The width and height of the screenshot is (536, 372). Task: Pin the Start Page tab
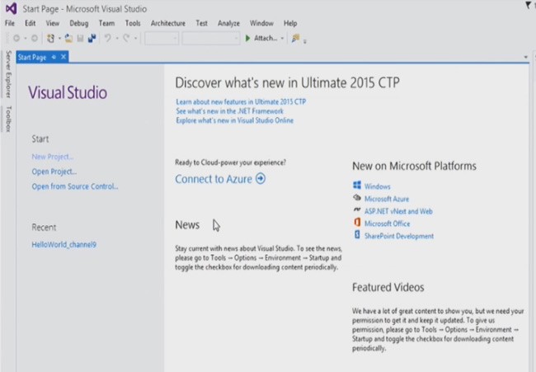(x=54, y=57)
